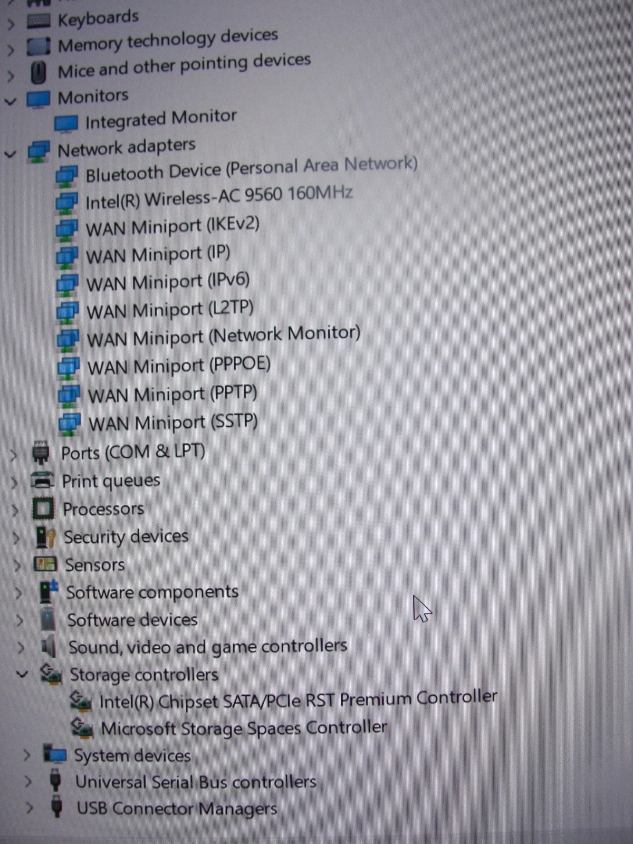Image resolution: width=633 pixels, height=844 pixels.
Task: Expand Sound, video and game controllers
Action: point(21,647)
